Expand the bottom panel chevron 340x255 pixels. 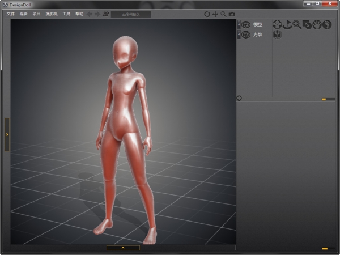(123, 248)
